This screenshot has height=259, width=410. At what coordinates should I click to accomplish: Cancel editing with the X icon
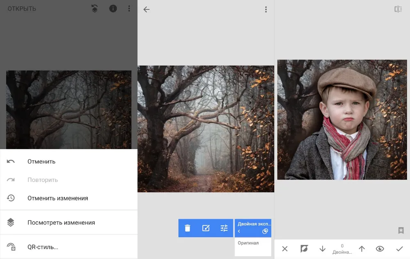click(285, 249)
